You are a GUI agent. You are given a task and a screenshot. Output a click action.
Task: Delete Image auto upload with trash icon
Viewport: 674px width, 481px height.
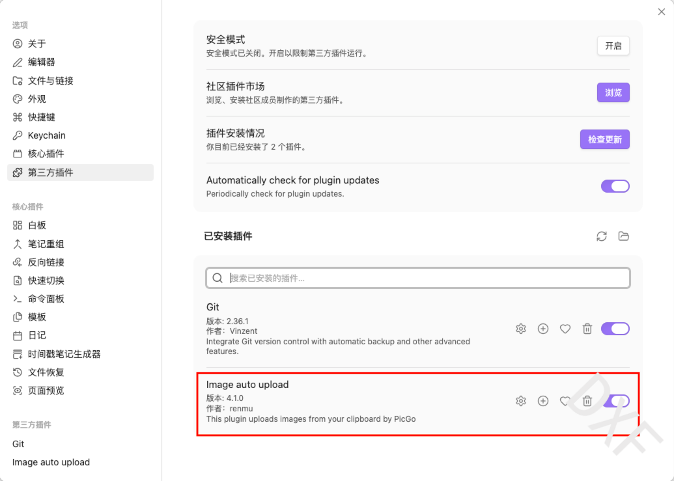[x=587, y=401]
